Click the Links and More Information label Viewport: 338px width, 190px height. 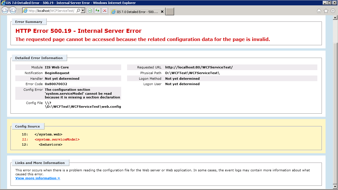coord(40,163)
